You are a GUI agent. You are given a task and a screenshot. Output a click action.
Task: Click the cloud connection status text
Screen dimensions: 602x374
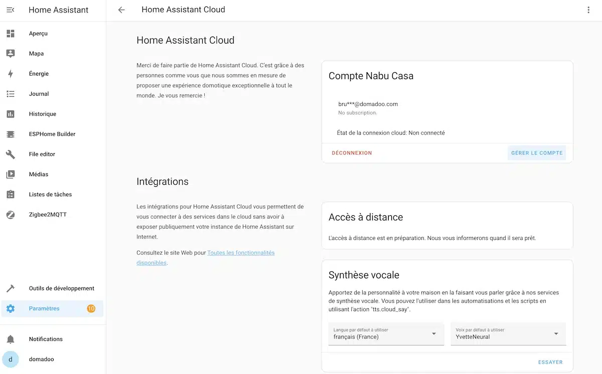coord(391,133)
